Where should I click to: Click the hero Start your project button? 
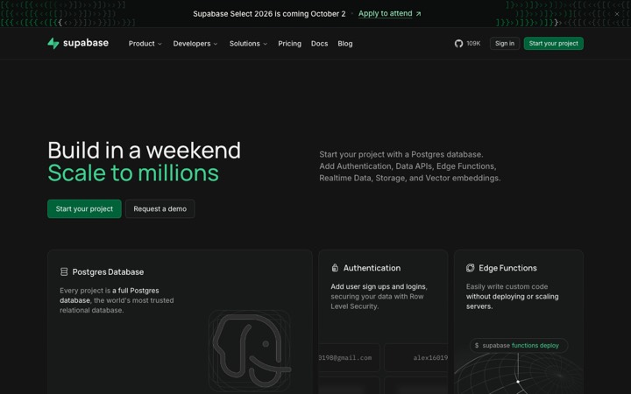(x=84, y=208)
